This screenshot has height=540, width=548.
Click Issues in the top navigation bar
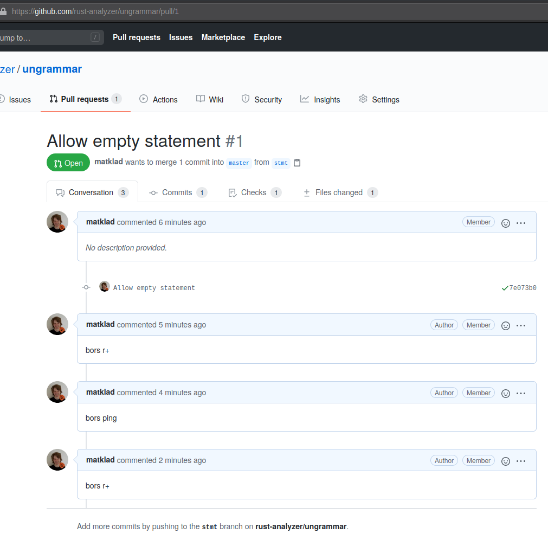(180, 37)
